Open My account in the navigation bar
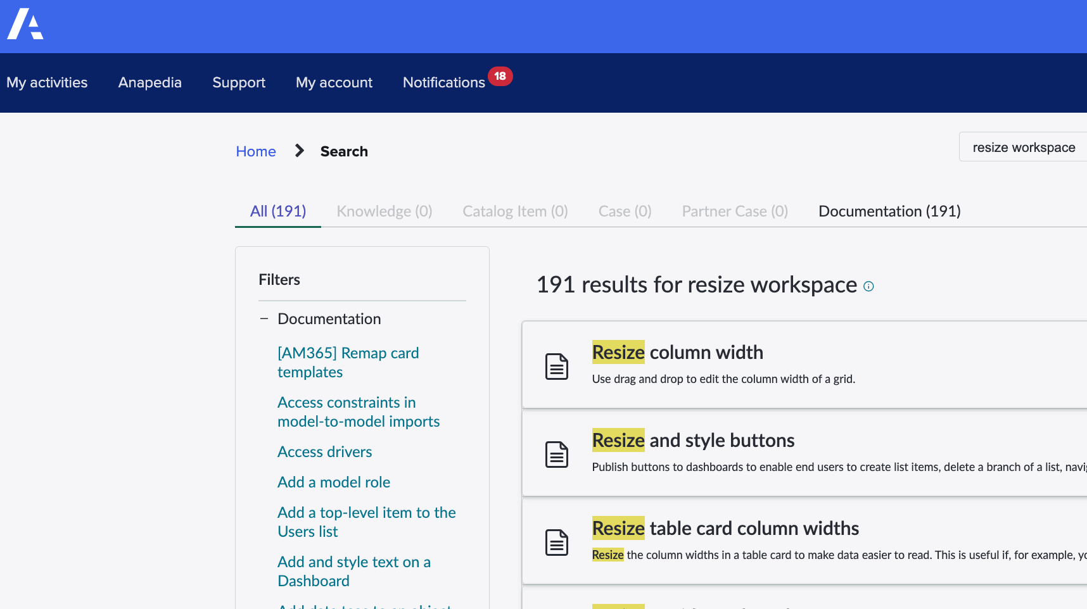Image resolution: width=1087 pixels, height=609 pixels. [x=334, y=82]
